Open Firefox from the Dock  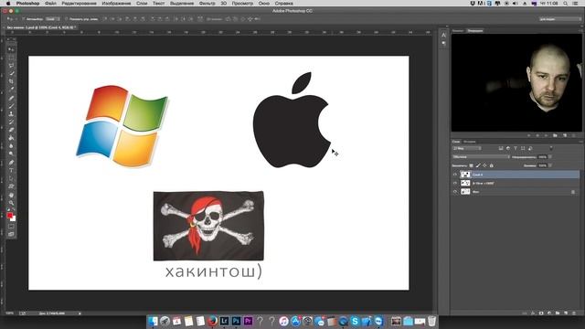tap(212, 321)
